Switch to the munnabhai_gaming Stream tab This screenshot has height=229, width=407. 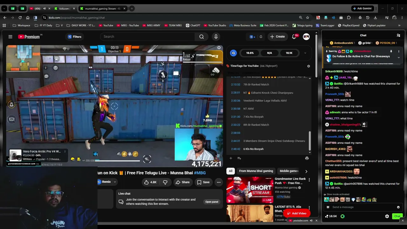tap(102, 9)
